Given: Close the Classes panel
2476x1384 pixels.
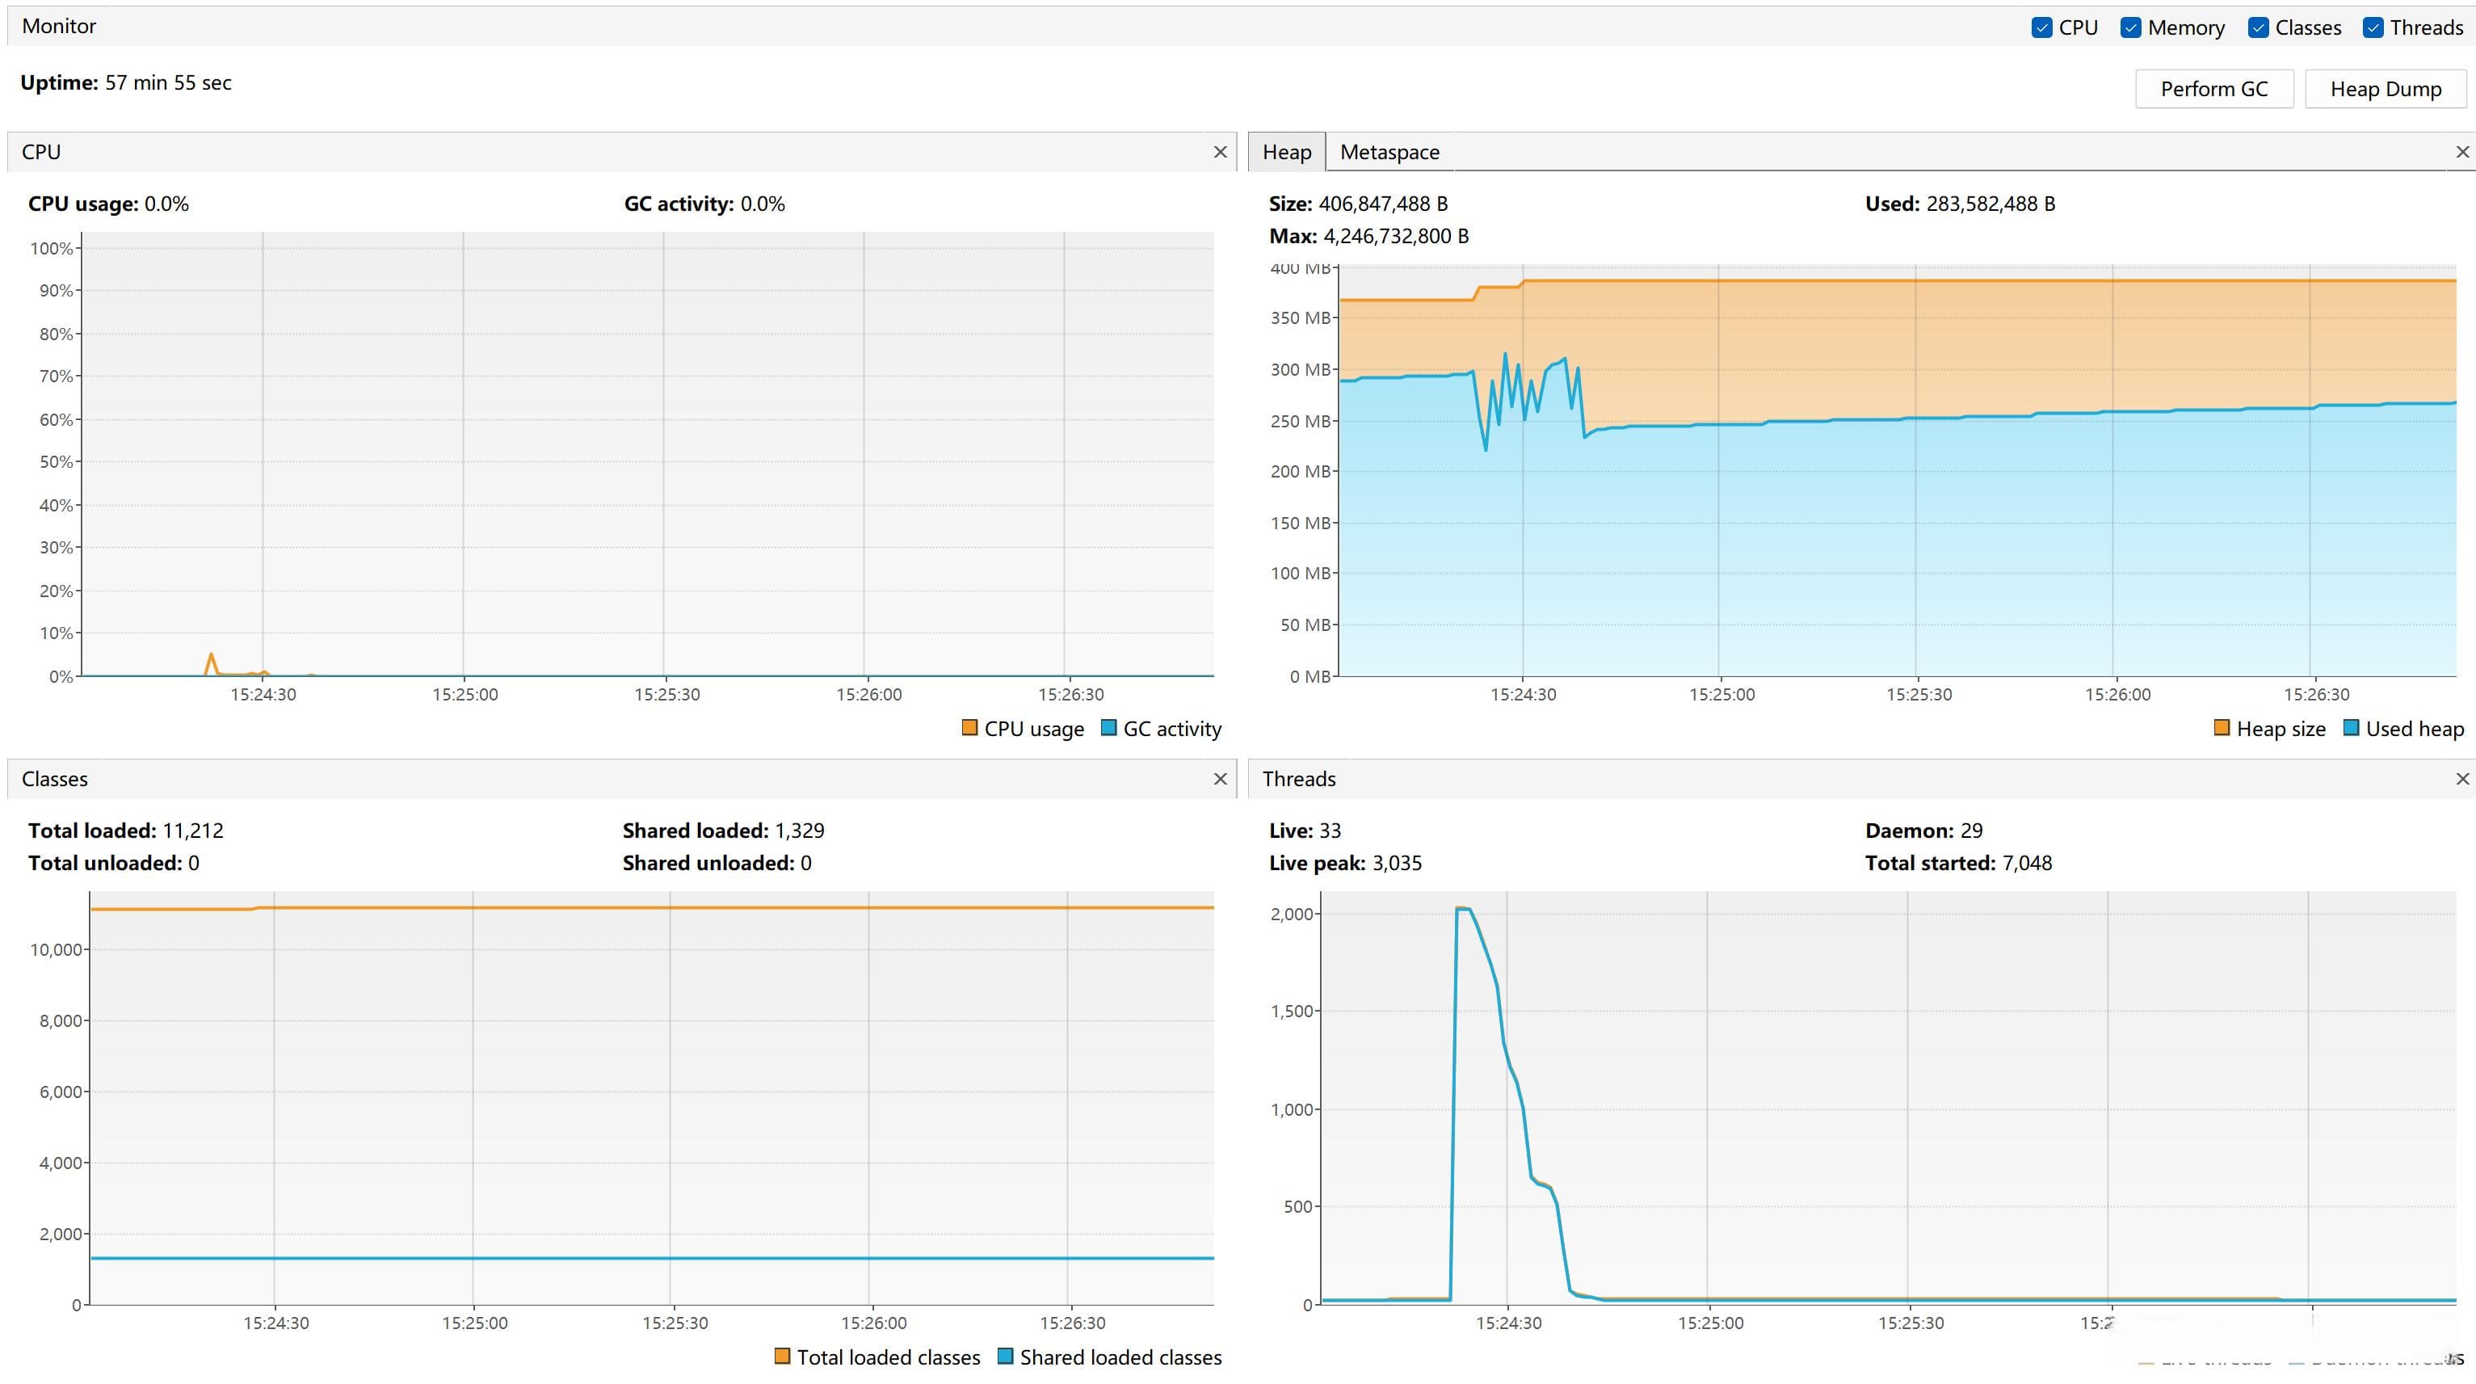Looking at the screenshot, I should tap(1221, 779).
